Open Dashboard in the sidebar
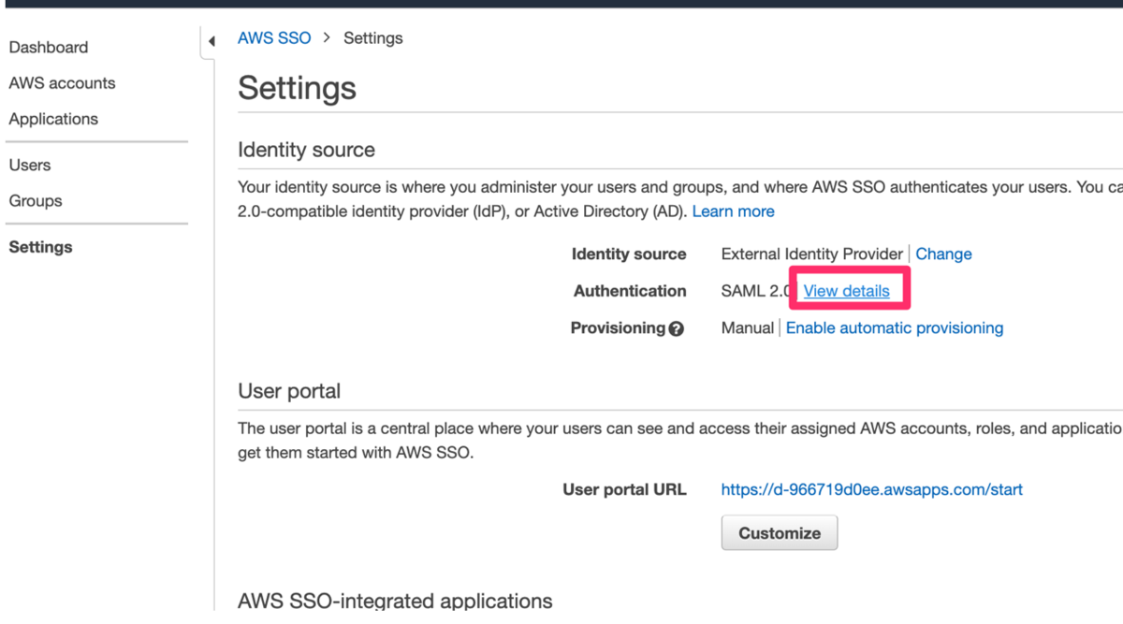This screenshot has width=1123, height=624. pos(49,47)
